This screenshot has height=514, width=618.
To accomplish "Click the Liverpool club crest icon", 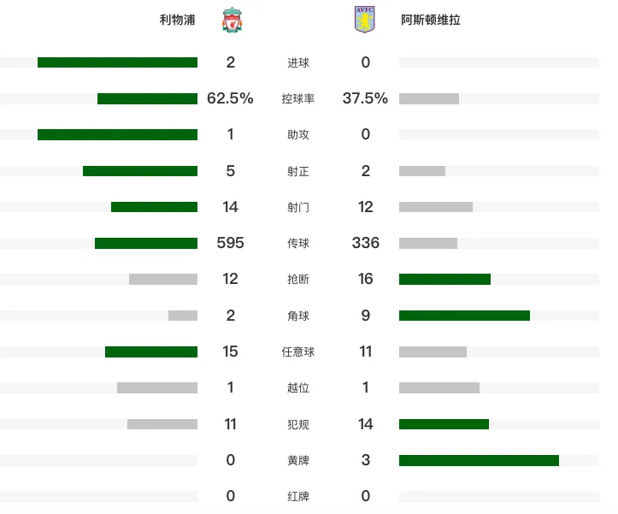I will (x=232, y=20).
